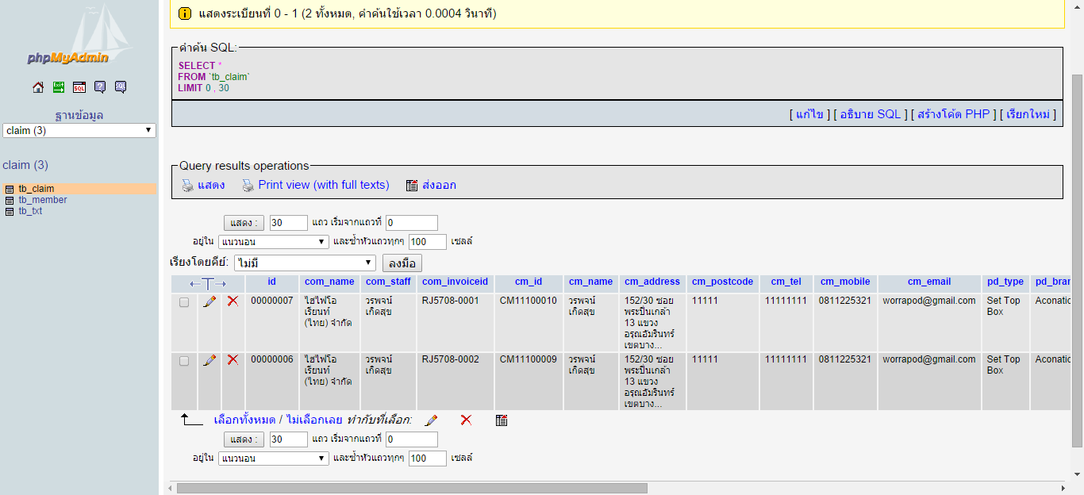
Task: Open the แนวนอน display mode dropdown
Action: pos(273,241)
